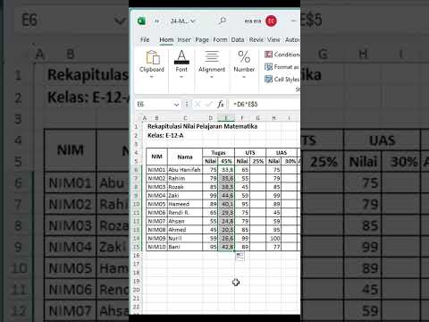Screen dimensions: 429x322
Task: Open Cell Styles in the ribbon
Action: (282, 79)
